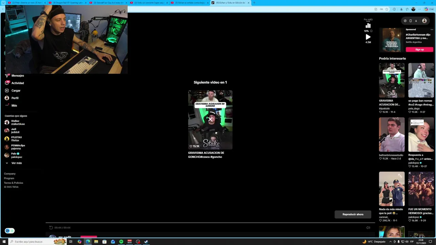Open File Explorer from the taskbar
Image resolution: width=436 pixels, height=245 pixels.
tap(96, 242)
